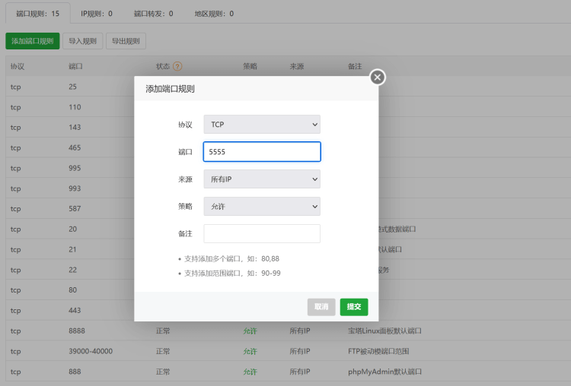The width and height of the screenshot is (571, 386).
Task: Select port 39000-40000 cell in table
Action: point(91,351)
